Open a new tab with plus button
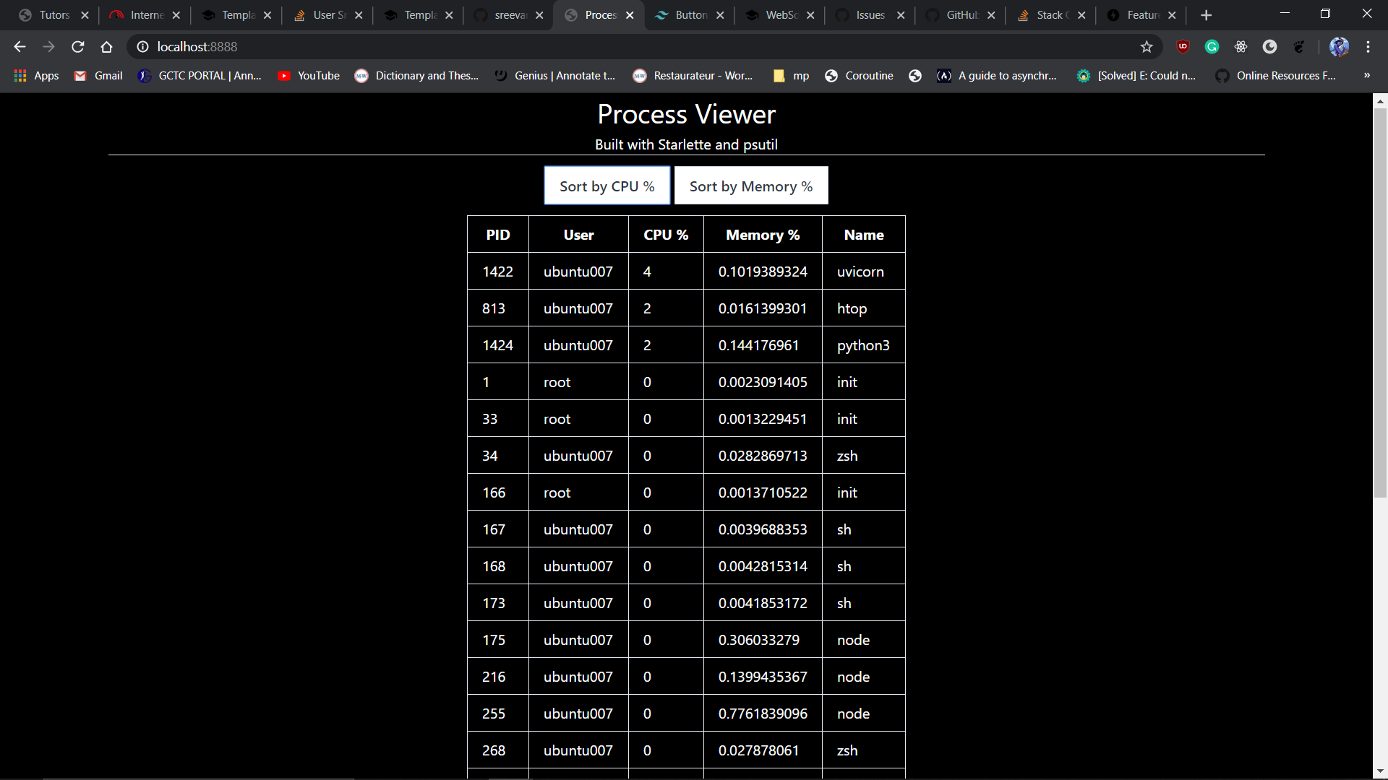1388x780 pixels. 1206,15
